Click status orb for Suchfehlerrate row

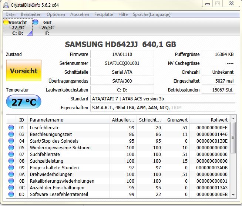click(11, 154)
